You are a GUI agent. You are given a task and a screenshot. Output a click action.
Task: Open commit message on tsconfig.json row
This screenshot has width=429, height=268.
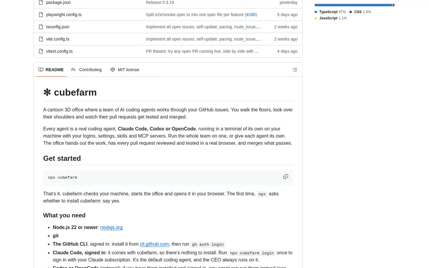click(203, 27)
